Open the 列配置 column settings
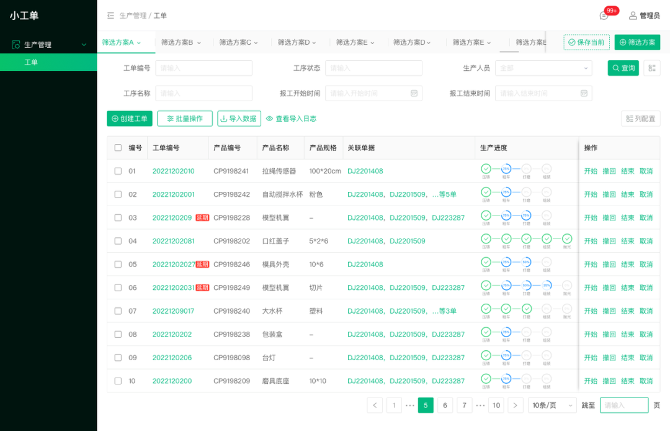Screen dimensions: 670x431 tap(640, 119)
